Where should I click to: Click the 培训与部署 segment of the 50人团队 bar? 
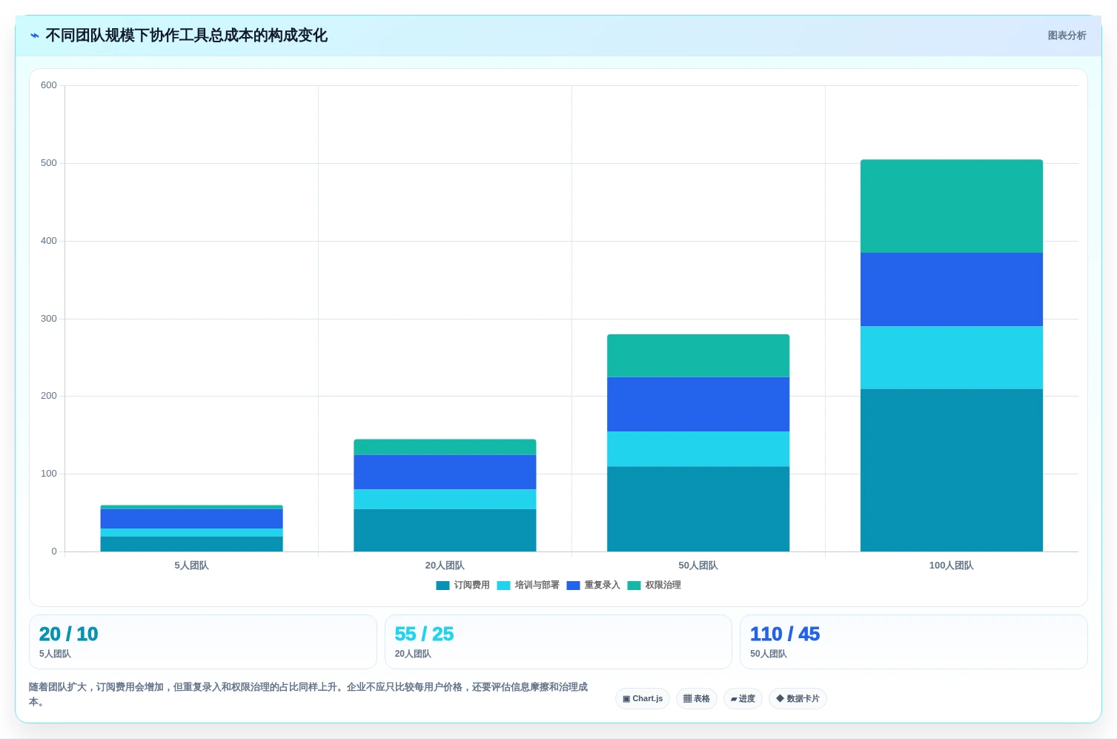click(698, 449)
